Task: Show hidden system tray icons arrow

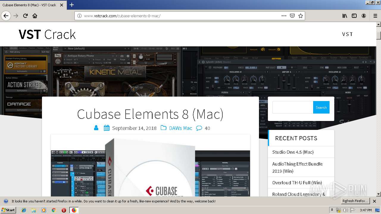Action: 332,210
